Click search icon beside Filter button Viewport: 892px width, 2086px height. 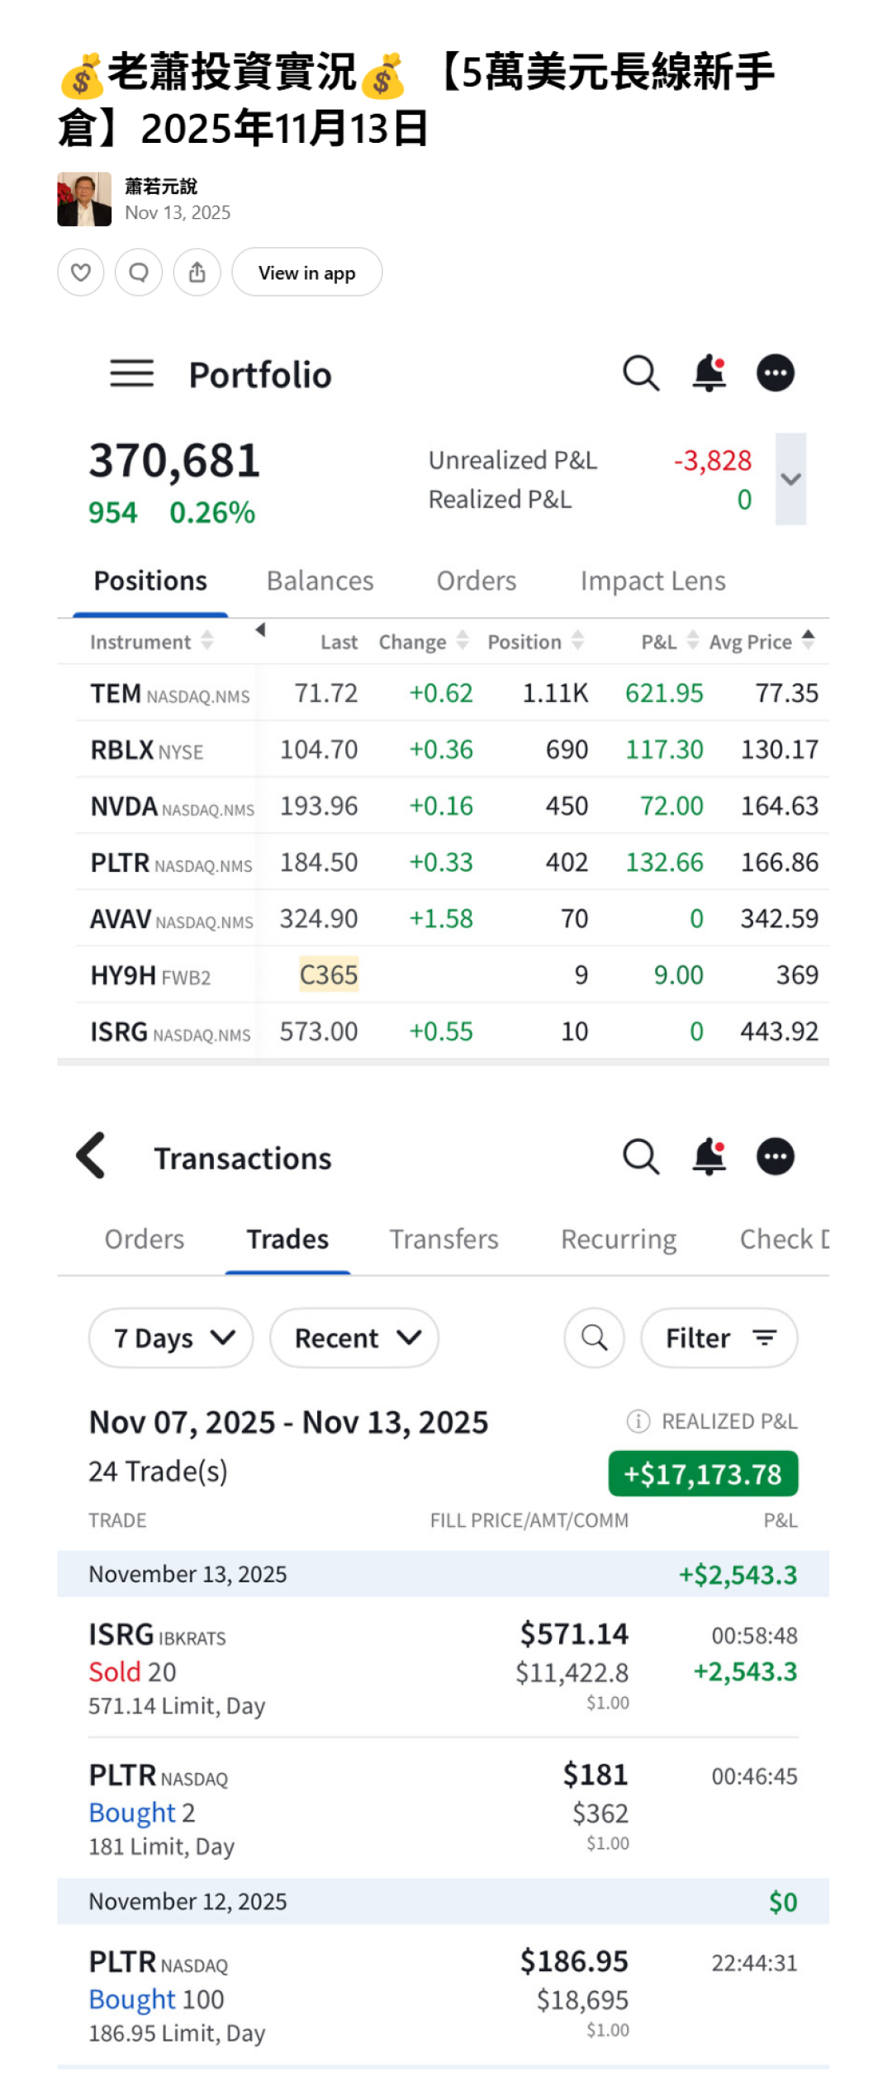click(x=594, y=1337)
